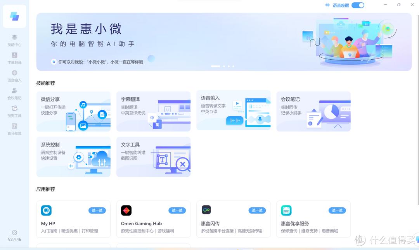Open the 微信分享 skill card

[73, 111]
